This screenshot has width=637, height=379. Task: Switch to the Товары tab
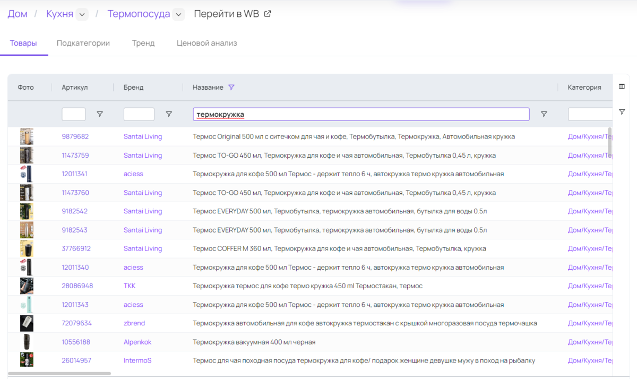(x=23, y=44)
